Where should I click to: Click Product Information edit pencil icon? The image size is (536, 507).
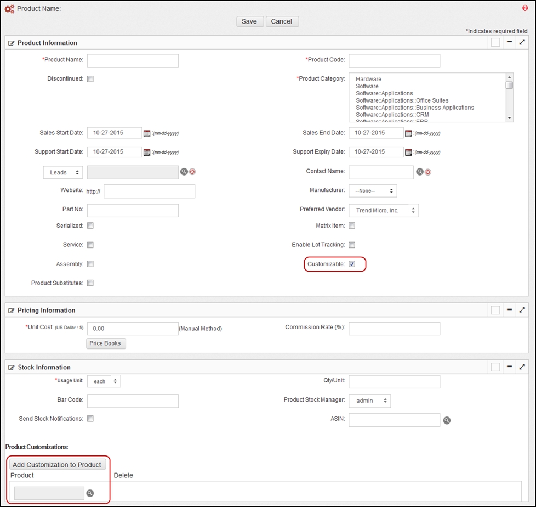pos(12,43)
